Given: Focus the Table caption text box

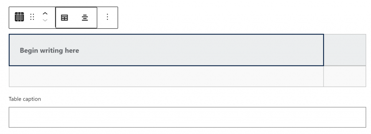Looking at the screenshot, I should click(x=187, y=117).
